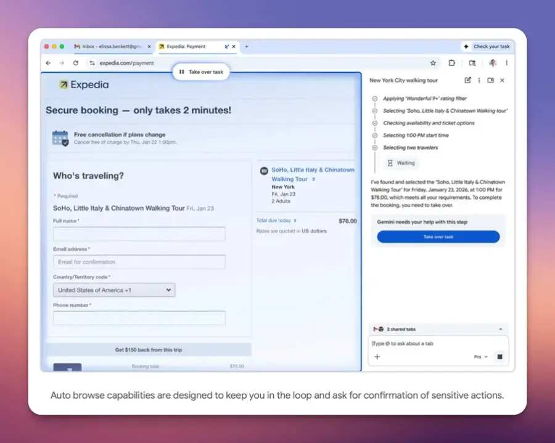Click the free cancellation calendar icon

[60, 138]
